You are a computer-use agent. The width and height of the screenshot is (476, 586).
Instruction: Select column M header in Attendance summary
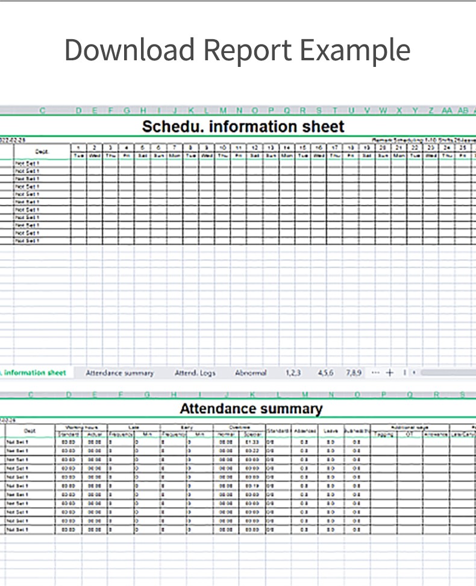(x=305, y=395)
